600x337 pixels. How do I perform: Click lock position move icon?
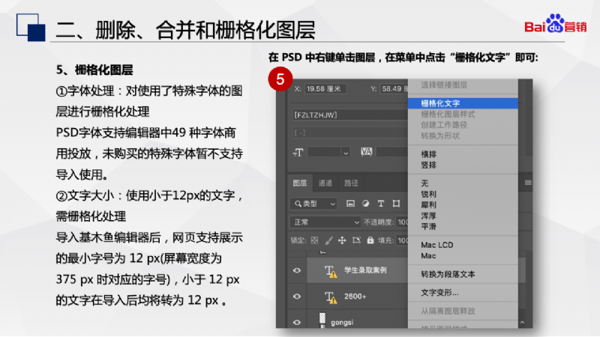341,240
